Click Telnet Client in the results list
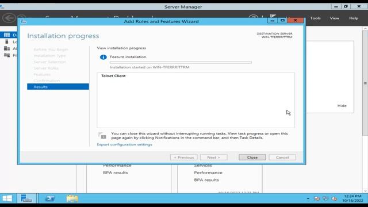 (113, 76)
